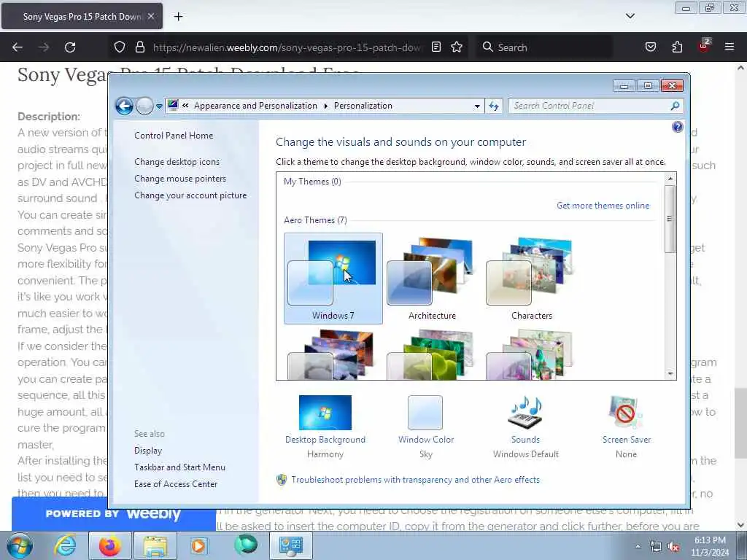
Task: Click Personalization breadcrumb segment
Action: [x=363, y=106]
